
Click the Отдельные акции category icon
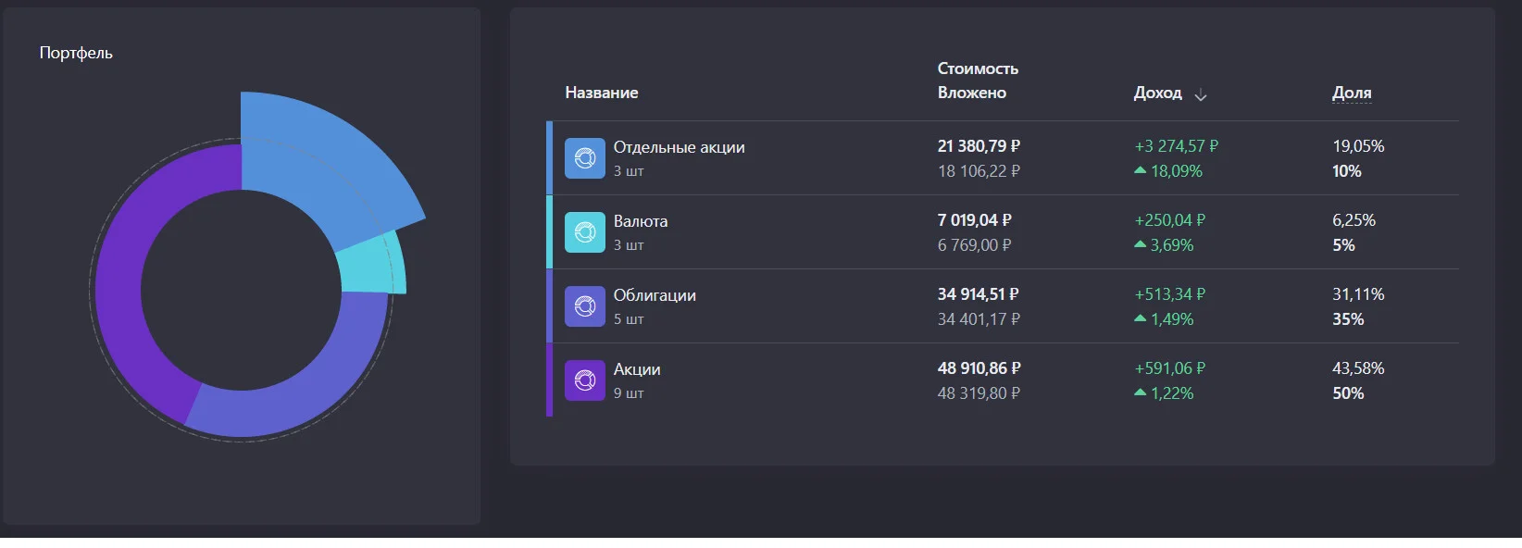(x=585, y=158)
